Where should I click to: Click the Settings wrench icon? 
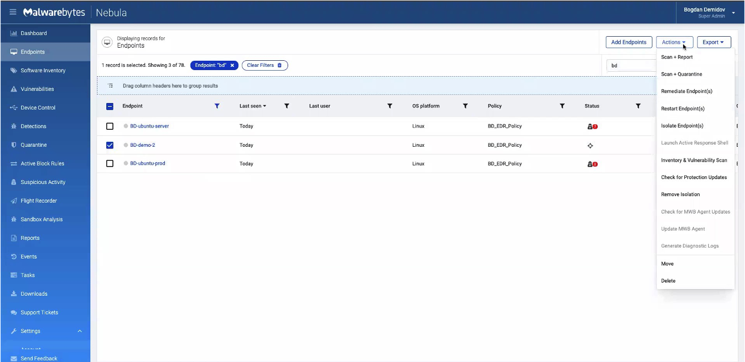point(14,331)
